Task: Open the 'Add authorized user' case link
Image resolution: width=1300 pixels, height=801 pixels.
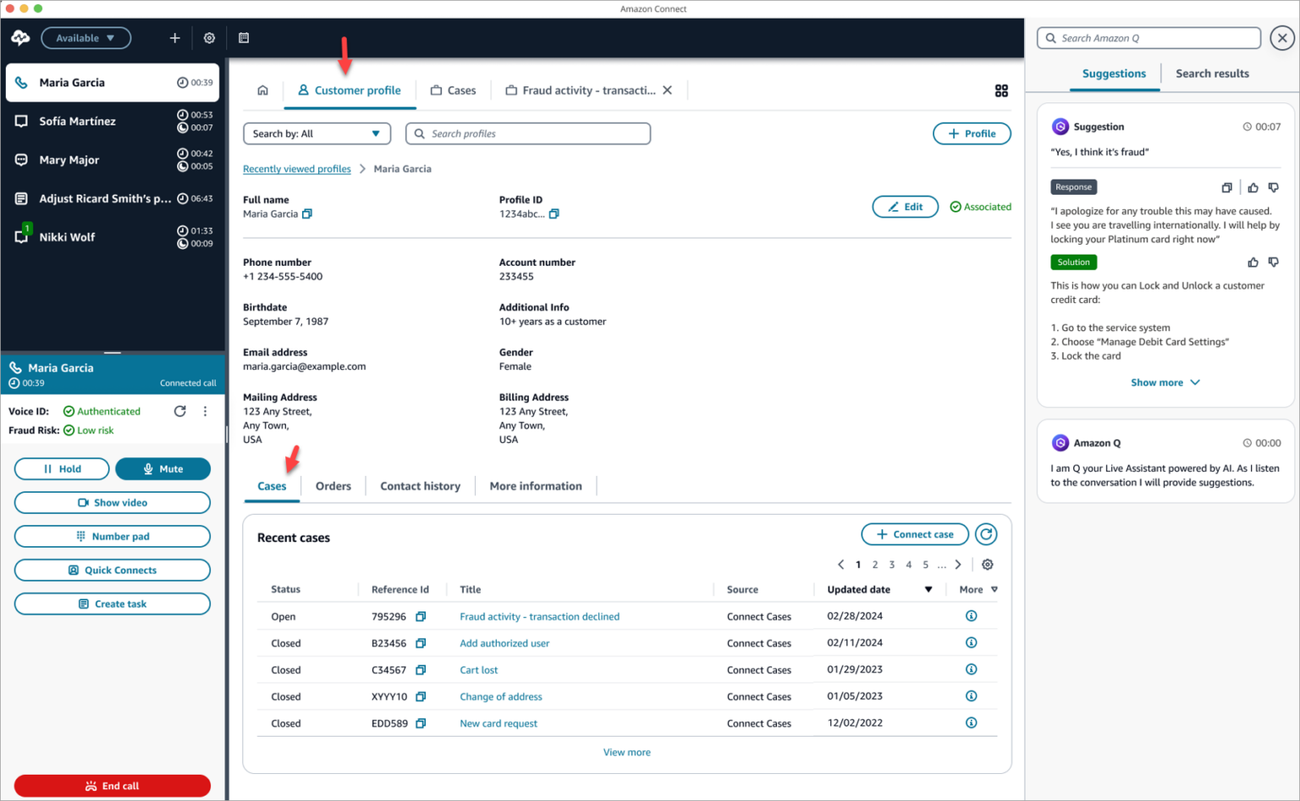Action: 504,643
